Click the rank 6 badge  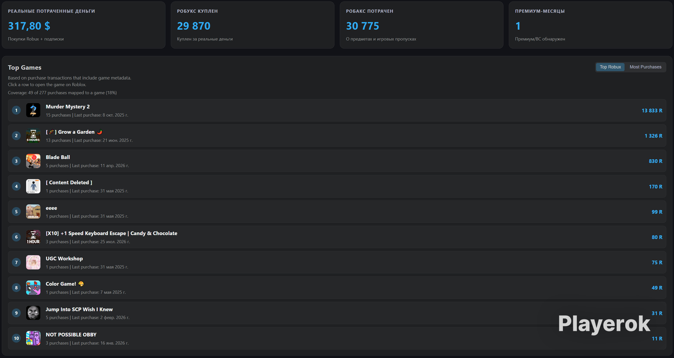pyautogui.click(x=16, y=237)
